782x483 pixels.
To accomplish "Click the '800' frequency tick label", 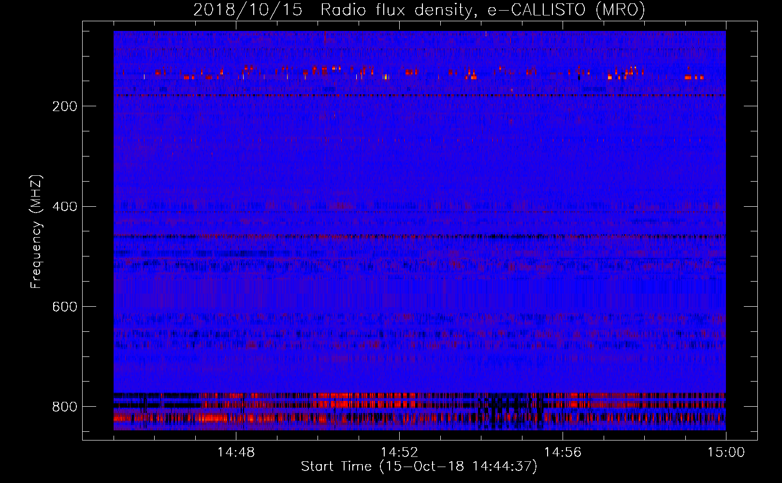I will pyautogui.click(x=64, y=407).
